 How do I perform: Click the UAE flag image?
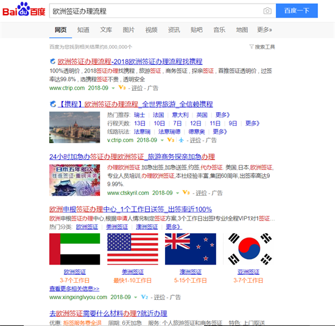click(x=74, y=249)
